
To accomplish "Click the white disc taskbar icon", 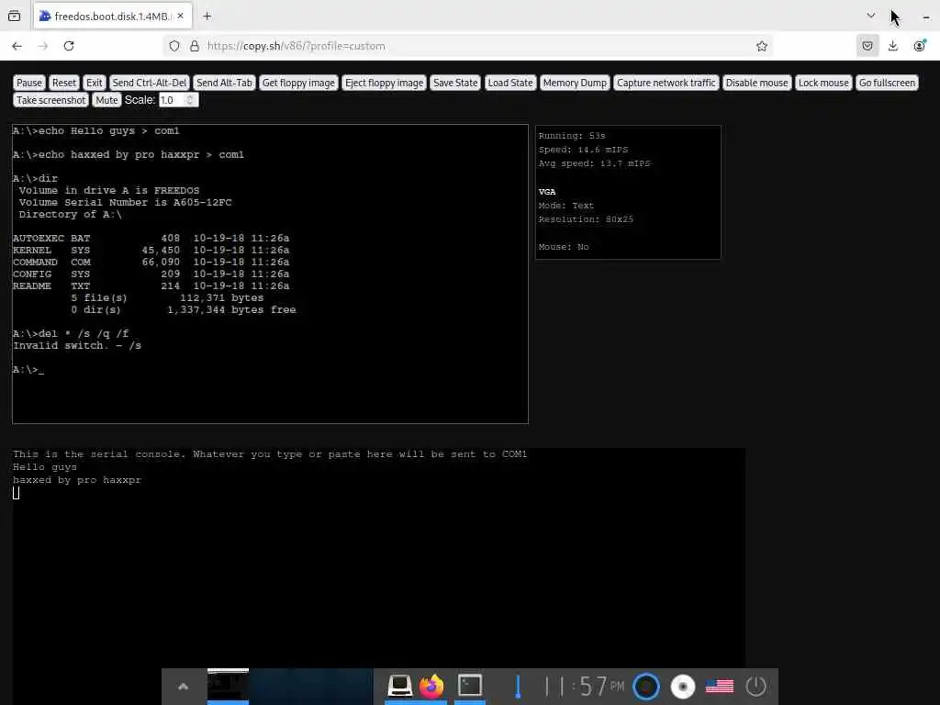I will coord(683,687).
